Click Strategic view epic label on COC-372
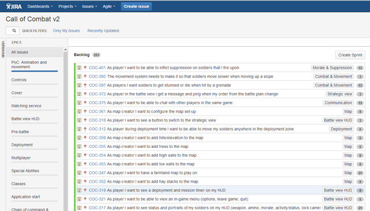This screenshot has width=370, height=211. point(339,94)
